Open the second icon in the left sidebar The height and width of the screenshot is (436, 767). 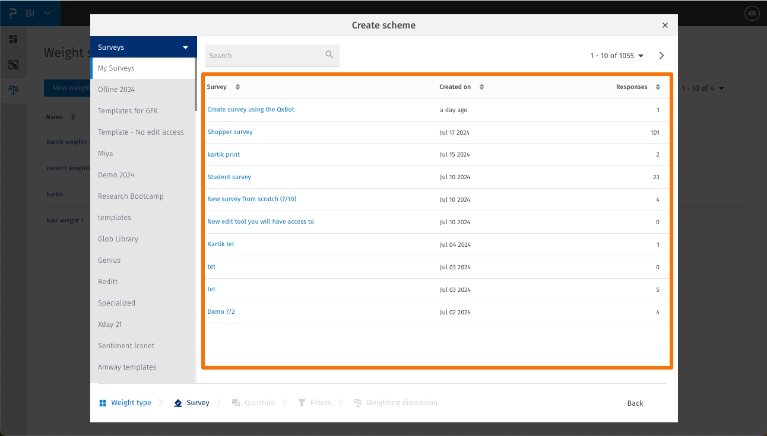click(x=13, y=65)
